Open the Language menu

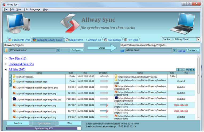pyautogui.click(x=35, y=9)
